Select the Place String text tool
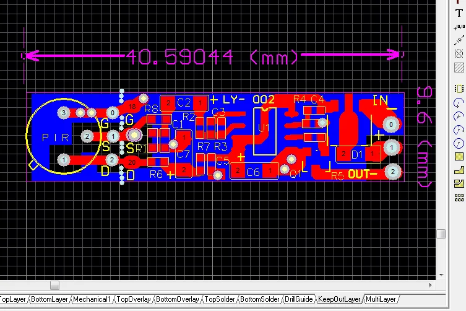The width and height of the screenshot is (466, 311). click(459, 13)
